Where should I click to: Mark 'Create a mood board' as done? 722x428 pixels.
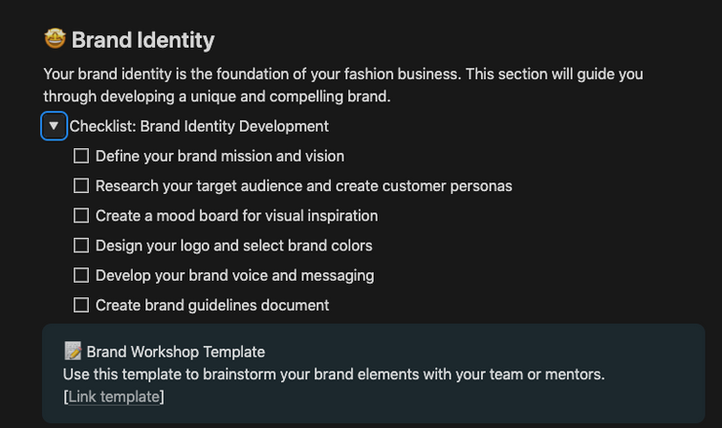[x=81, y=215]
